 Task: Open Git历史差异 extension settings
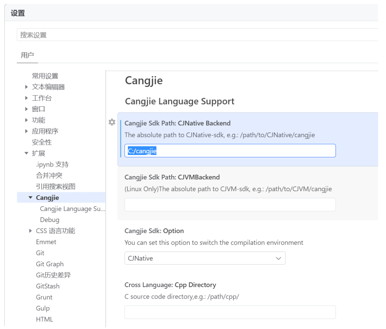53,275
